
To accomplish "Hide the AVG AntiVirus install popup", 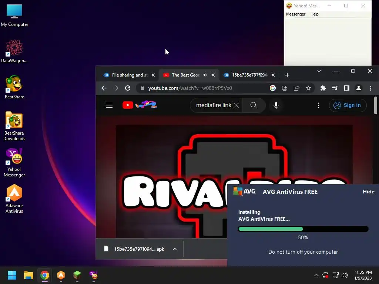I will (x=368, y=192).
